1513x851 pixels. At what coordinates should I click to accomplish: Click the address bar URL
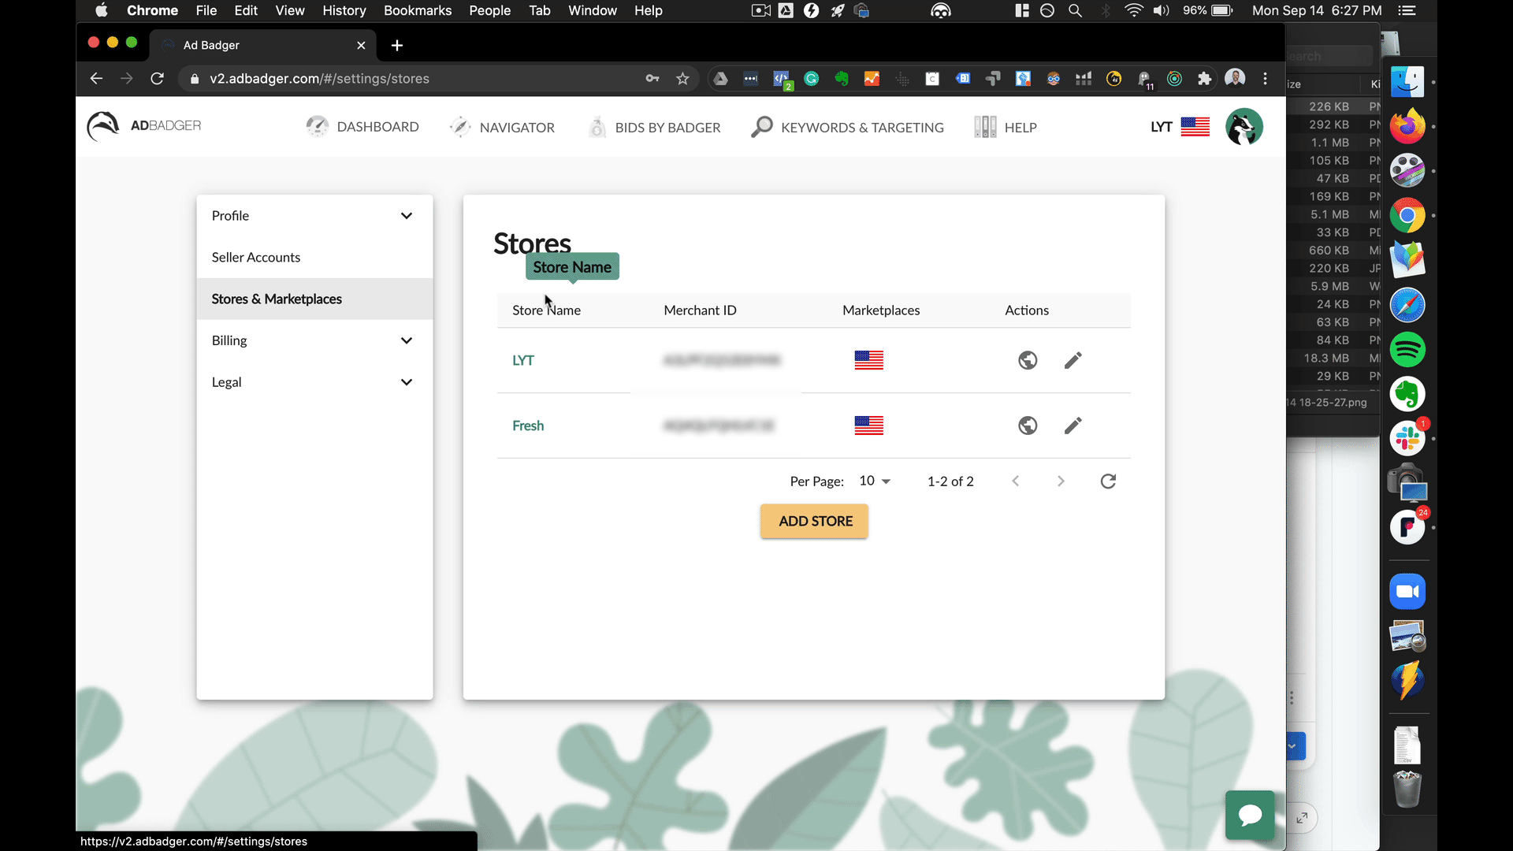tap(319, 79)
